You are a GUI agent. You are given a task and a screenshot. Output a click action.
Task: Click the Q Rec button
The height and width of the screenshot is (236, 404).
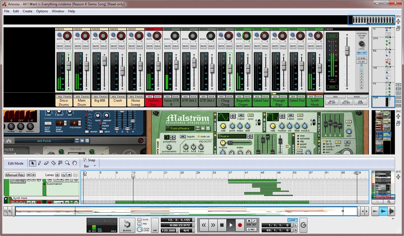pos(251,229)
